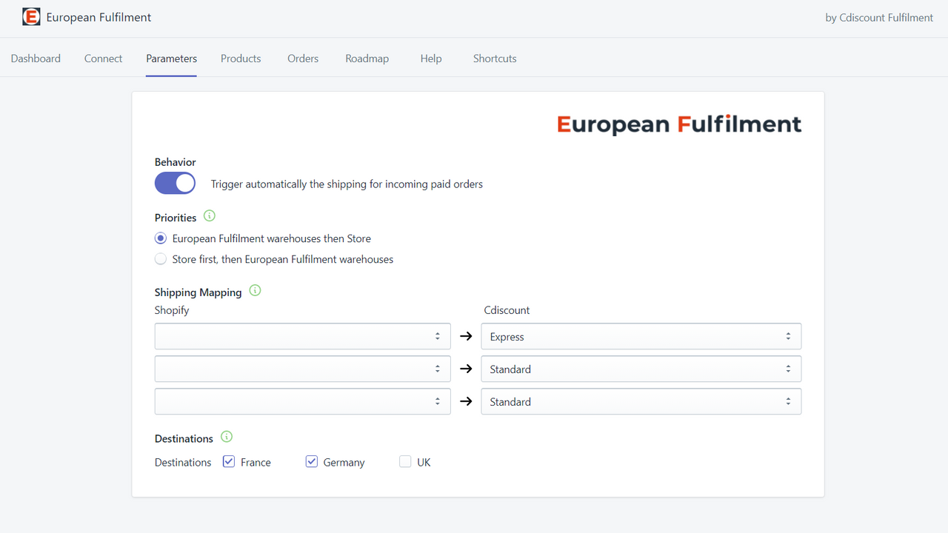
Task: Click the Germany label text
Action: click(344, 462)
